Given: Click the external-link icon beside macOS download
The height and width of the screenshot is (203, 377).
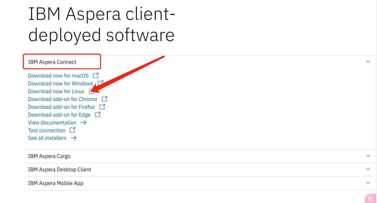Looking at the screenshot, I should (96, 75).
